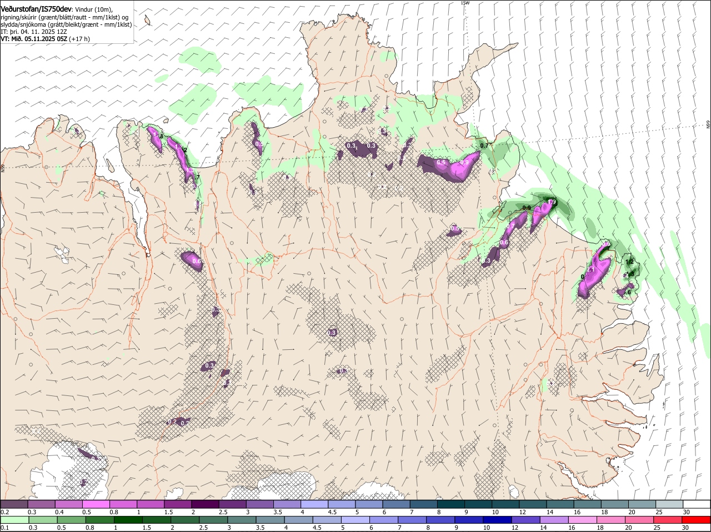Pick top legend swatch between 10 and 12
The image size is (711, 532).
[x=505, y=504]
